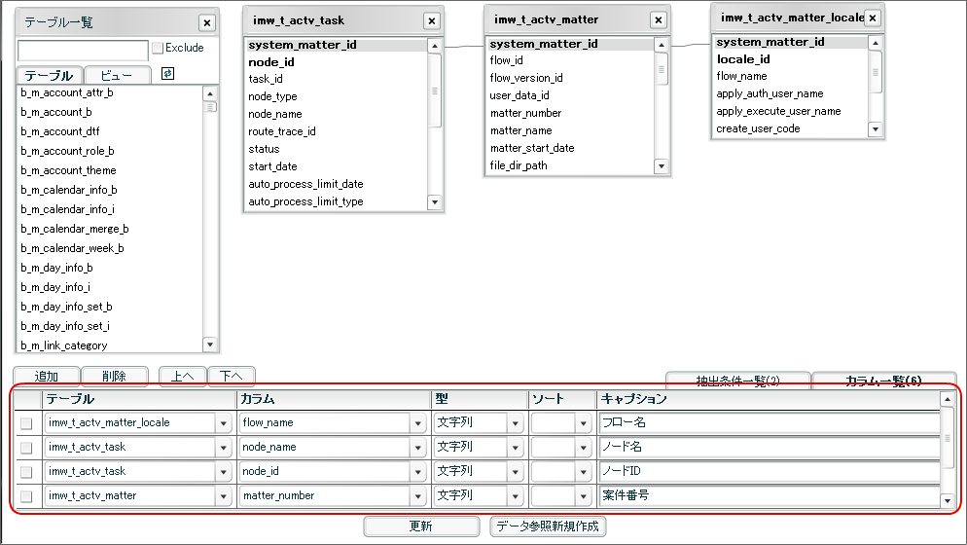Select b_m_account_theme in table list
967x545 pixels.
tap(68, 170)
